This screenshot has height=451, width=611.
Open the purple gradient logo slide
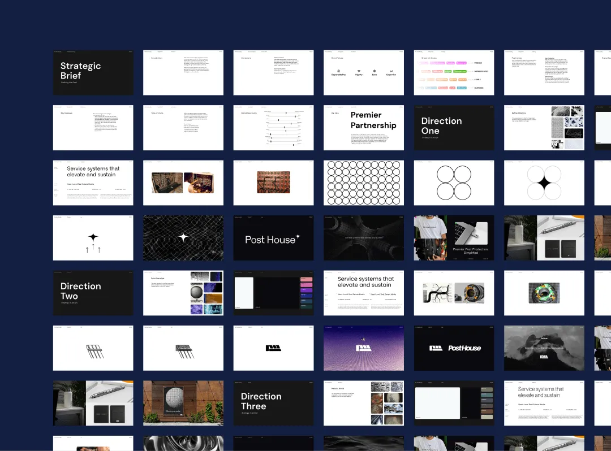364,348
